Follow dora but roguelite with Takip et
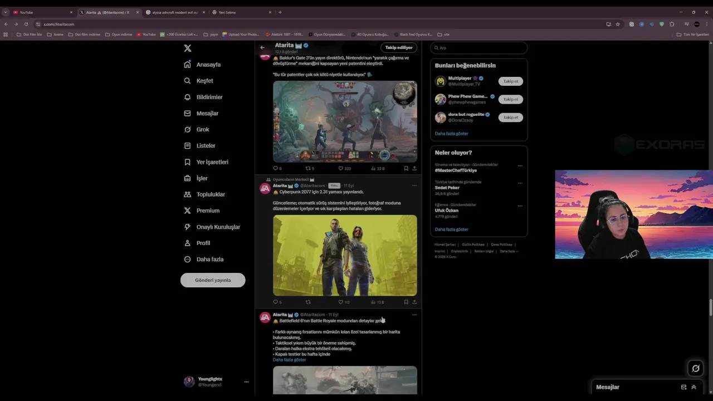Image resolution: width=713 pixels, height=401 pixels. pyautogui.click(x=511, y=118)
